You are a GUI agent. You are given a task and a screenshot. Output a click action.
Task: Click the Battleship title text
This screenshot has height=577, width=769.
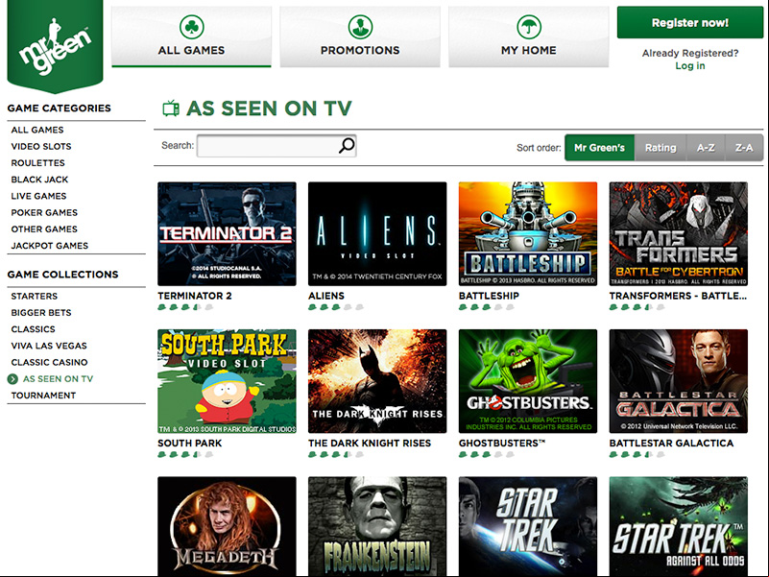click(x=489, y=296)
